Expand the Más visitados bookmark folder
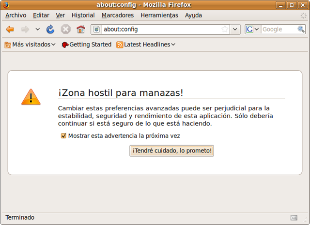This screenshot has width=310, height=225. [30, 45]
